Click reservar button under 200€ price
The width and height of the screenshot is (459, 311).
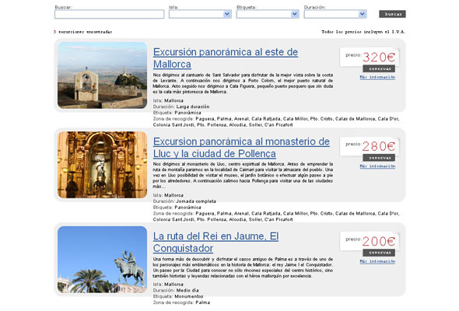[379, 253]
